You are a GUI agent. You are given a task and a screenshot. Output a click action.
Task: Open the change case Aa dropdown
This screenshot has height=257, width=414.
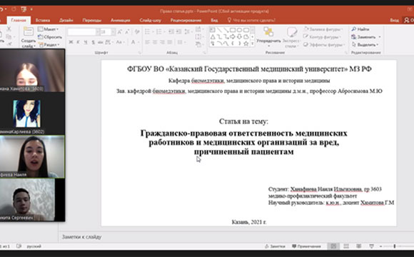point(121,42)
